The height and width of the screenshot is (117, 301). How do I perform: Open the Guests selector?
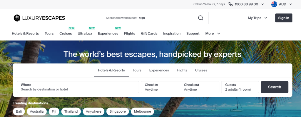tap(240, 87)
